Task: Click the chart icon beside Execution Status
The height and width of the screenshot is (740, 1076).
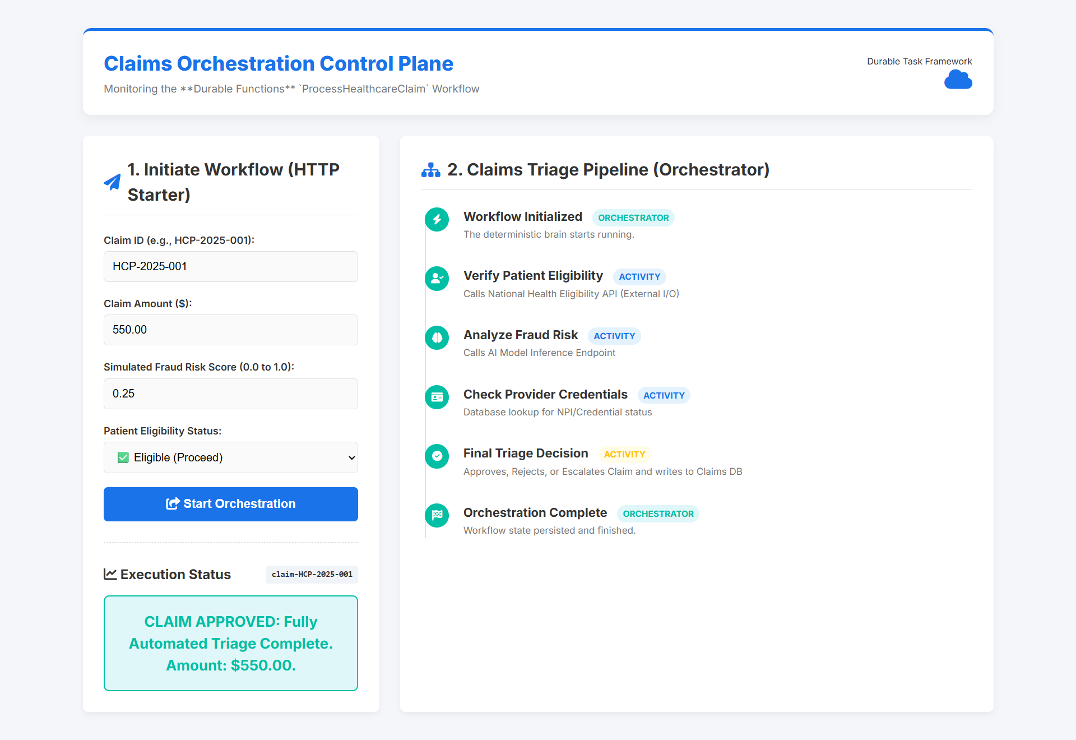Action: [110, 574]
